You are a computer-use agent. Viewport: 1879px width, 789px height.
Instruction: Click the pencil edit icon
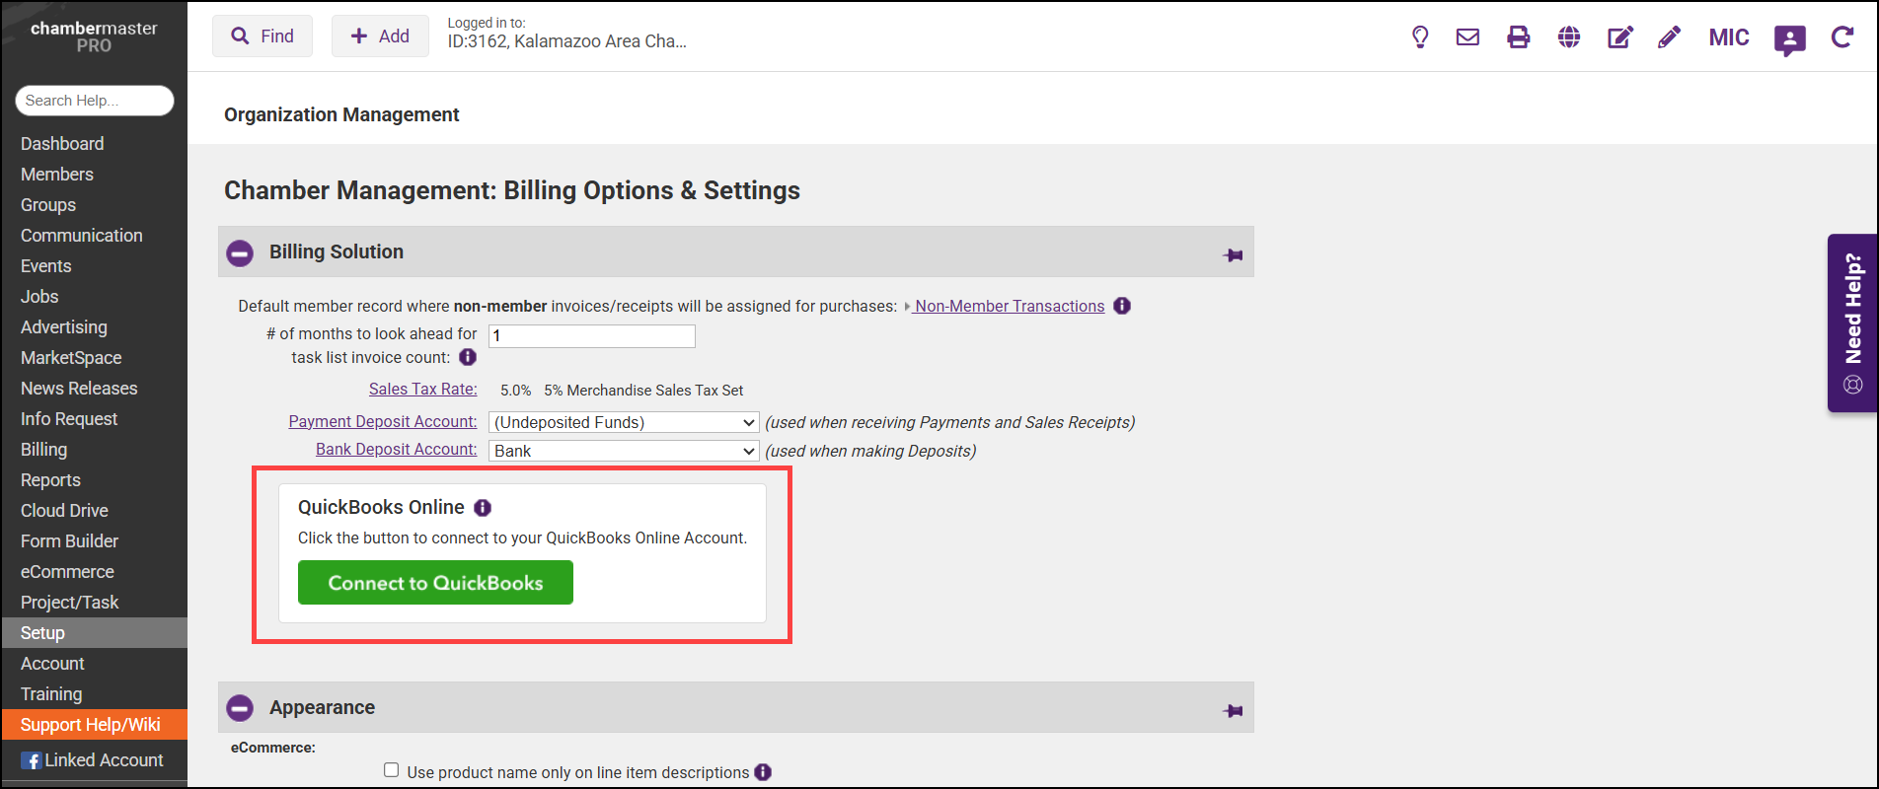[1669, 37]
